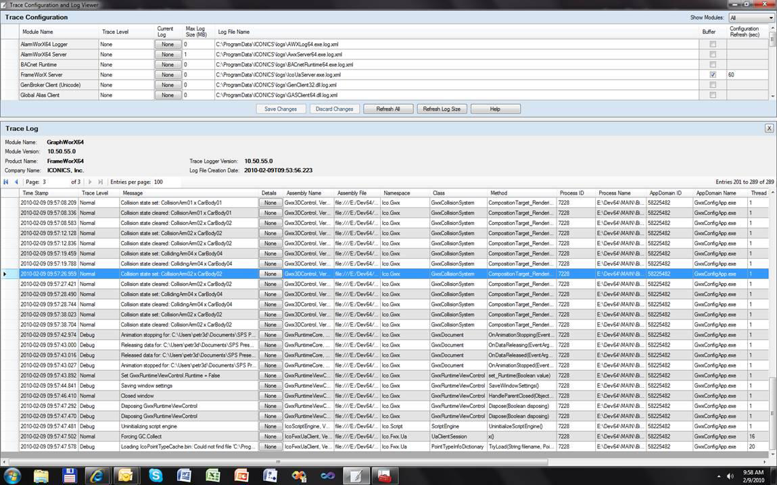Click the last page arrow in log pager
Viewport: 777px width, 485px height.
pos(101,182)
